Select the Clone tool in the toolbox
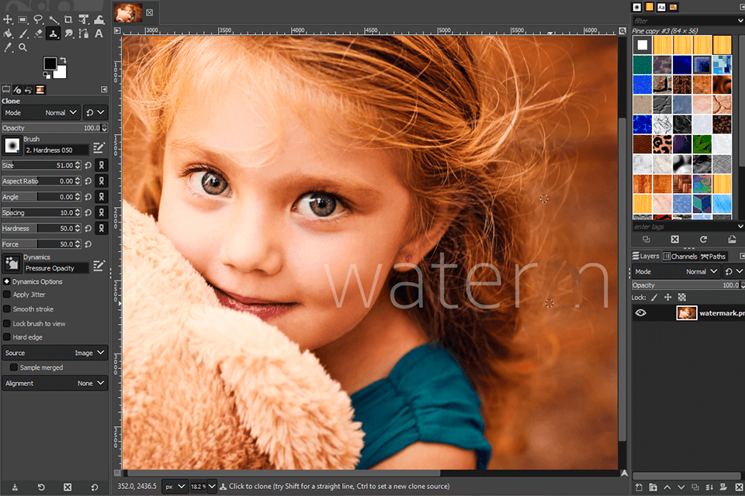 click(x=53, y=33)
